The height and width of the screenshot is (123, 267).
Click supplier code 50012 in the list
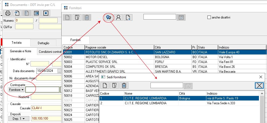(x=68, y=91)
